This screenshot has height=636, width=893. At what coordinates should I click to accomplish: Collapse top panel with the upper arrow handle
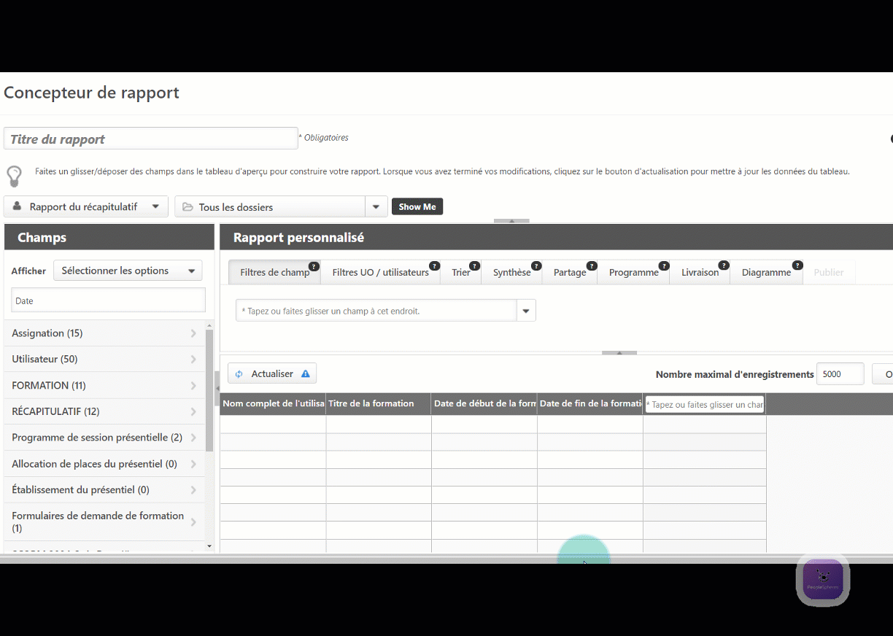tap(511, 221)
